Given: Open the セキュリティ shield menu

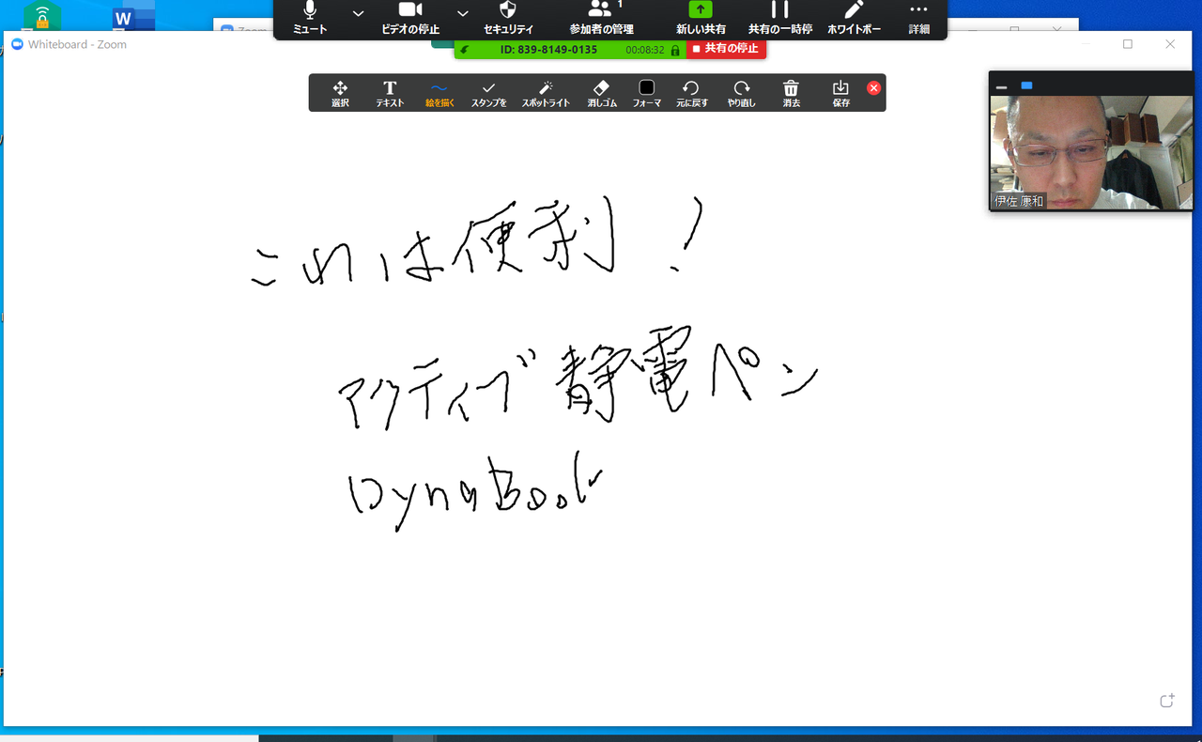Looking at the screenshot, I should click(x=508, y=19).
